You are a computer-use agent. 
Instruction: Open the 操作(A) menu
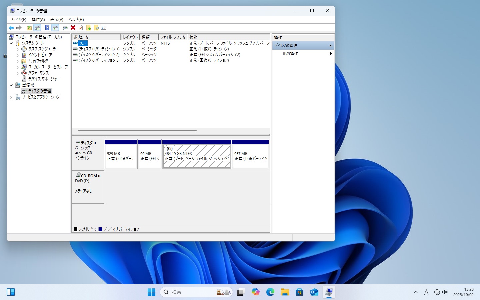tap(38, 20)
